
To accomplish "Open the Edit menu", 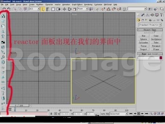I will (x=7, y=4).
